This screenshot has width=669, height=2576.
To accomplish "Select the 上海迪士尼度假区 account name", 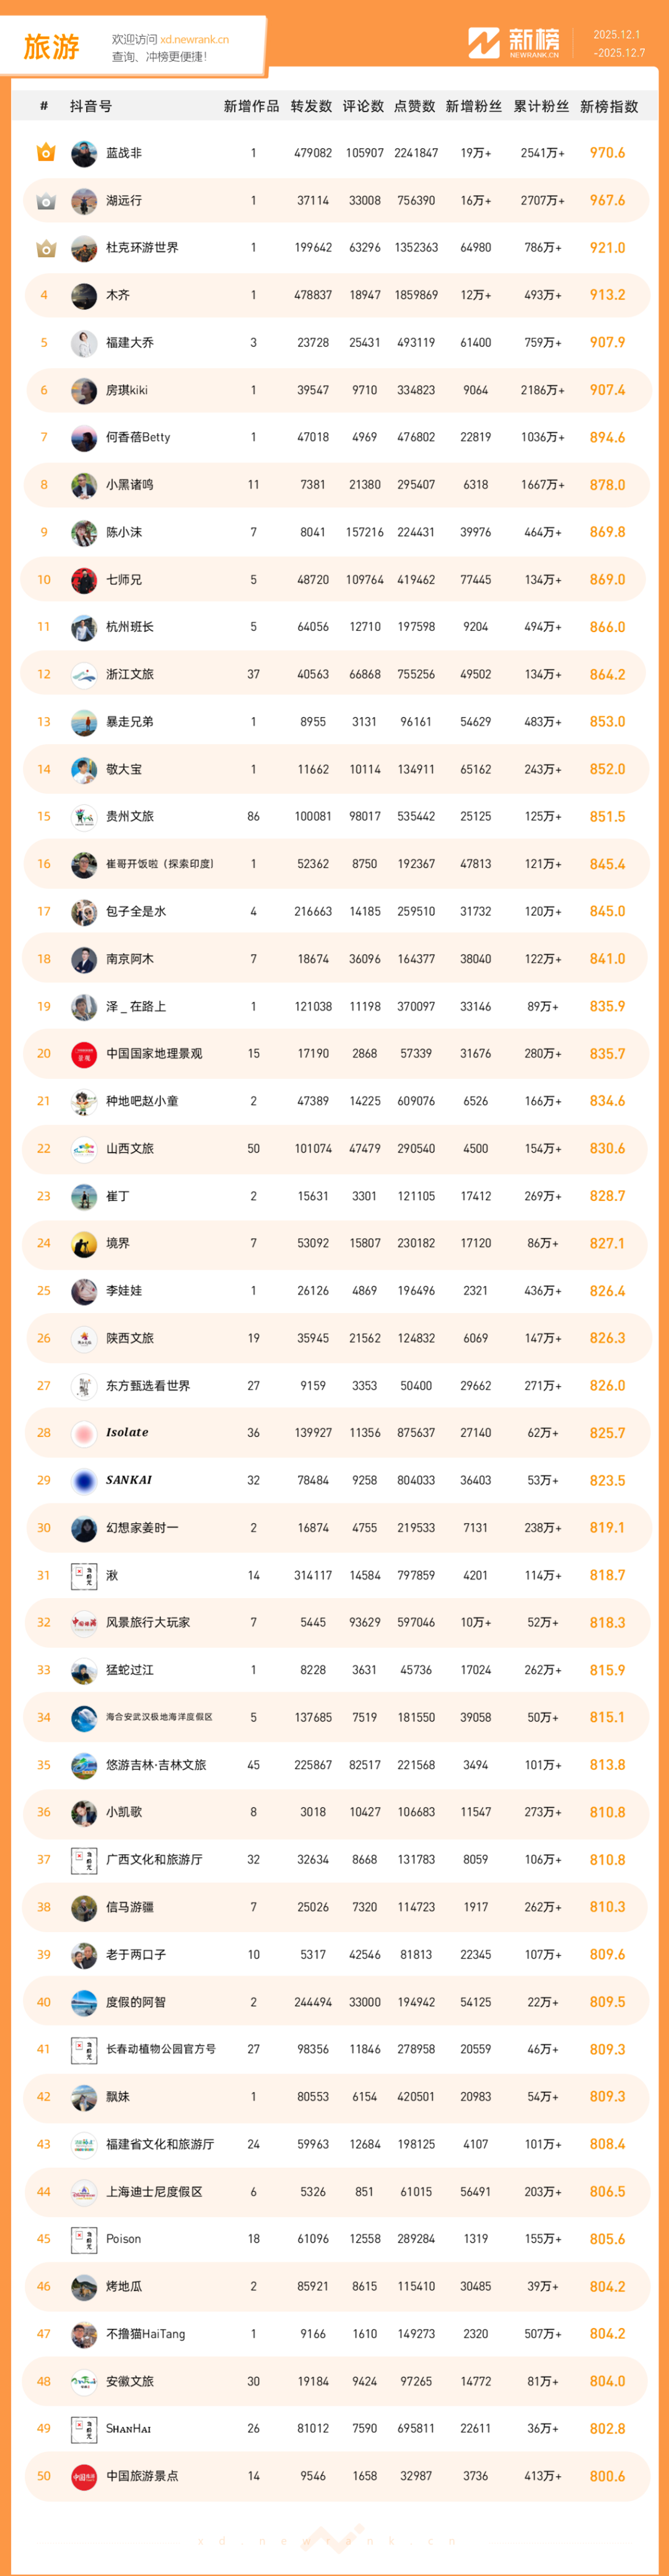I will tap(154, 2192).
